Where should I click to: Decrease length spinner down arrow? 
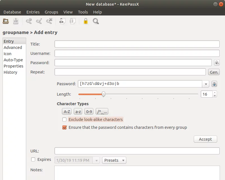(215, 96)
